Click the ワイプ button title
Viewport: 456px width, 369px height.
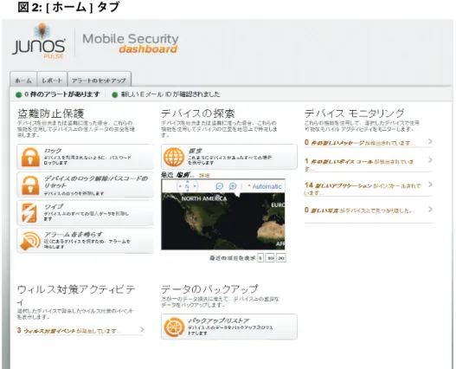pos(54,206)
